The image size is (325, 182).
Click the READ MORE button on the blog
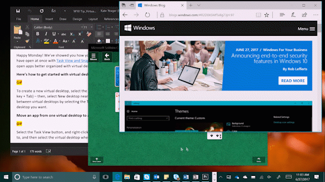pos(292,81)
